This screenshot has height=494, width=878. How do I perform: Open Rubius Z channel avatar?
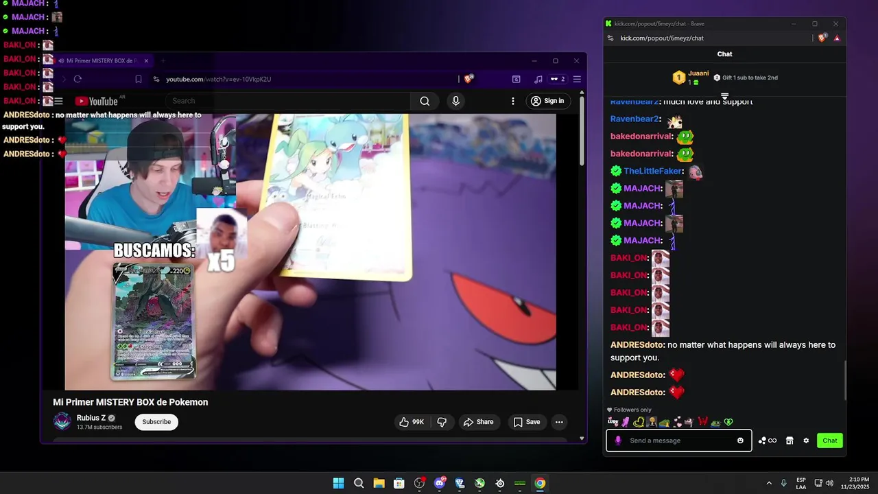[62, 421]
